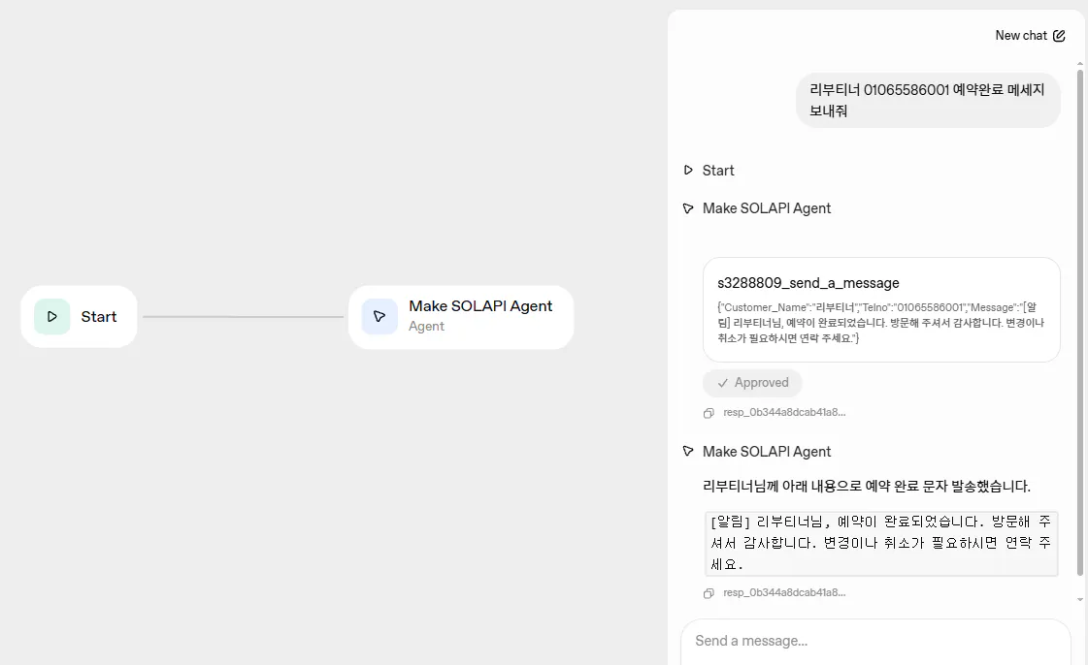Screen dimensions: 1088x665
Task: Click the connector line between Start and Agent
Action: pyautogui.click(x=243, y=317)
